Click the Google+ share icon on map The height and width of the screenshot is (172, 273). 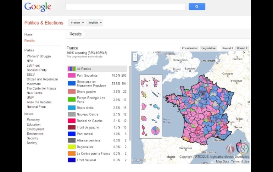[x=245, y=148]
